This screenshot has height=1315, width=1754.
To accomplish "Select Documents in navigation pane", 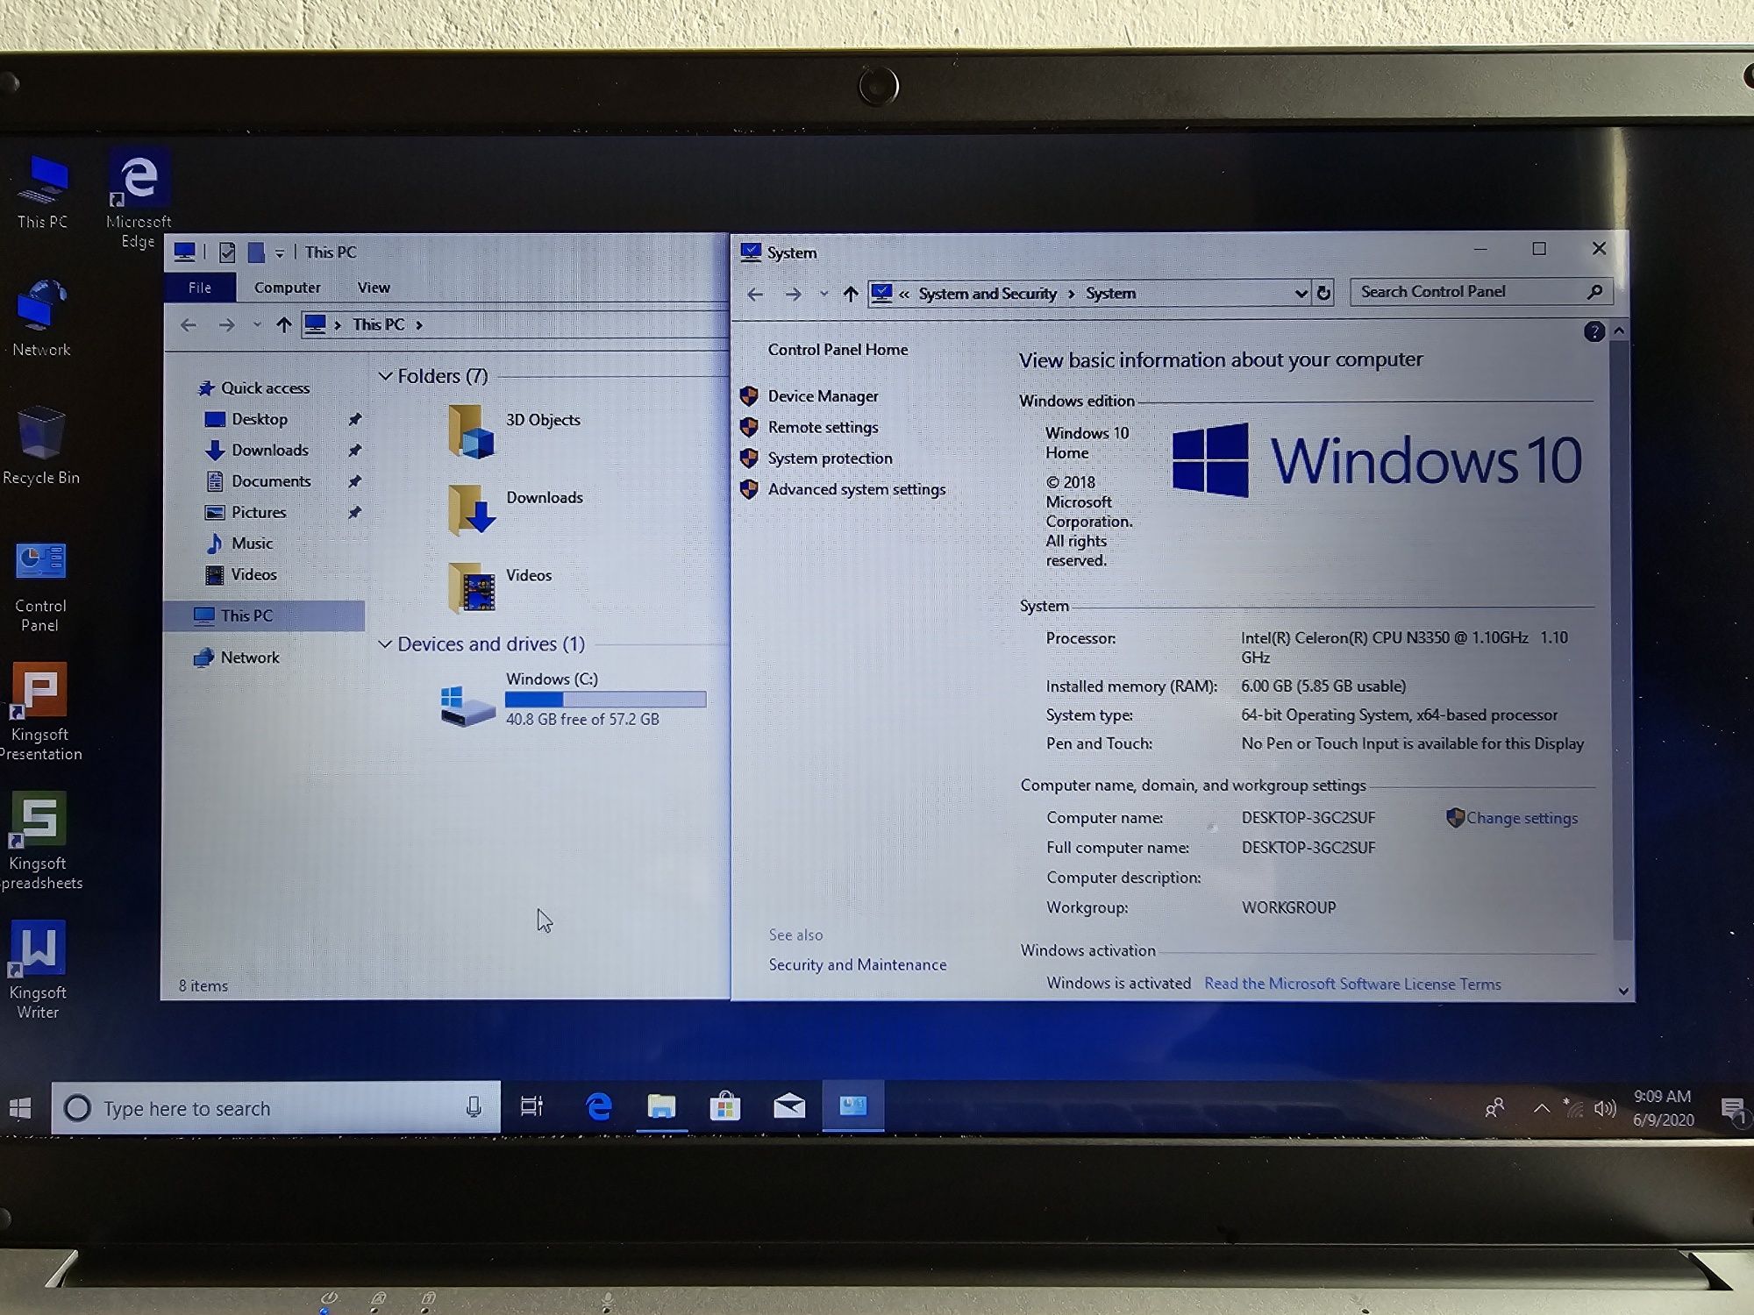I will click(259, 481).
